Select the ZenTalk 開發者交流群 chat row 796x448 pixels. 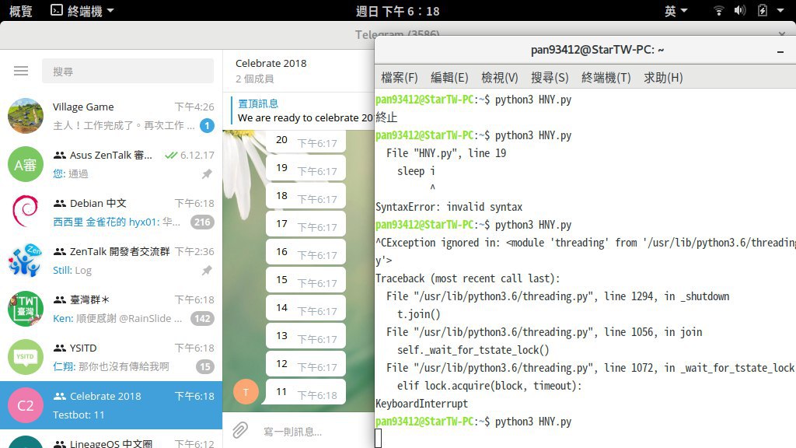coord(111,261)
